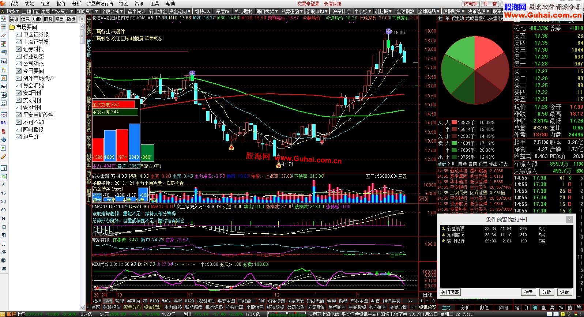The width and height of the screenshot is (584, 317).
Task: Click 存盘 button in alert window
Action: click(x=528, y=292)
